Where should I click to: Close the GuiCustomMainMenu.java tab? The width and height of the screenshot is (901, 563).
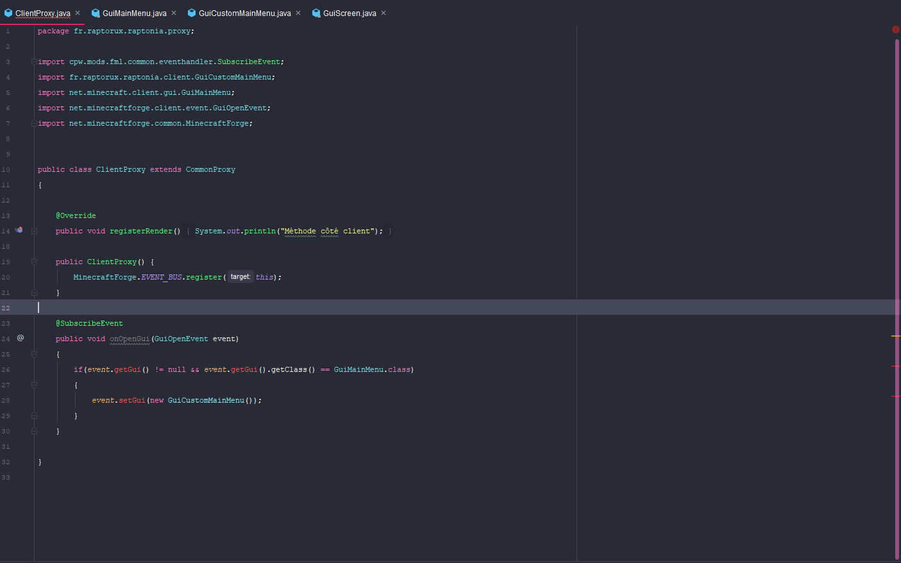[x=298, y=13]
